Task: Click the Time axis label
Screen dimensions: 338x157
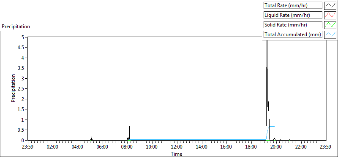Action: [177, 154]
